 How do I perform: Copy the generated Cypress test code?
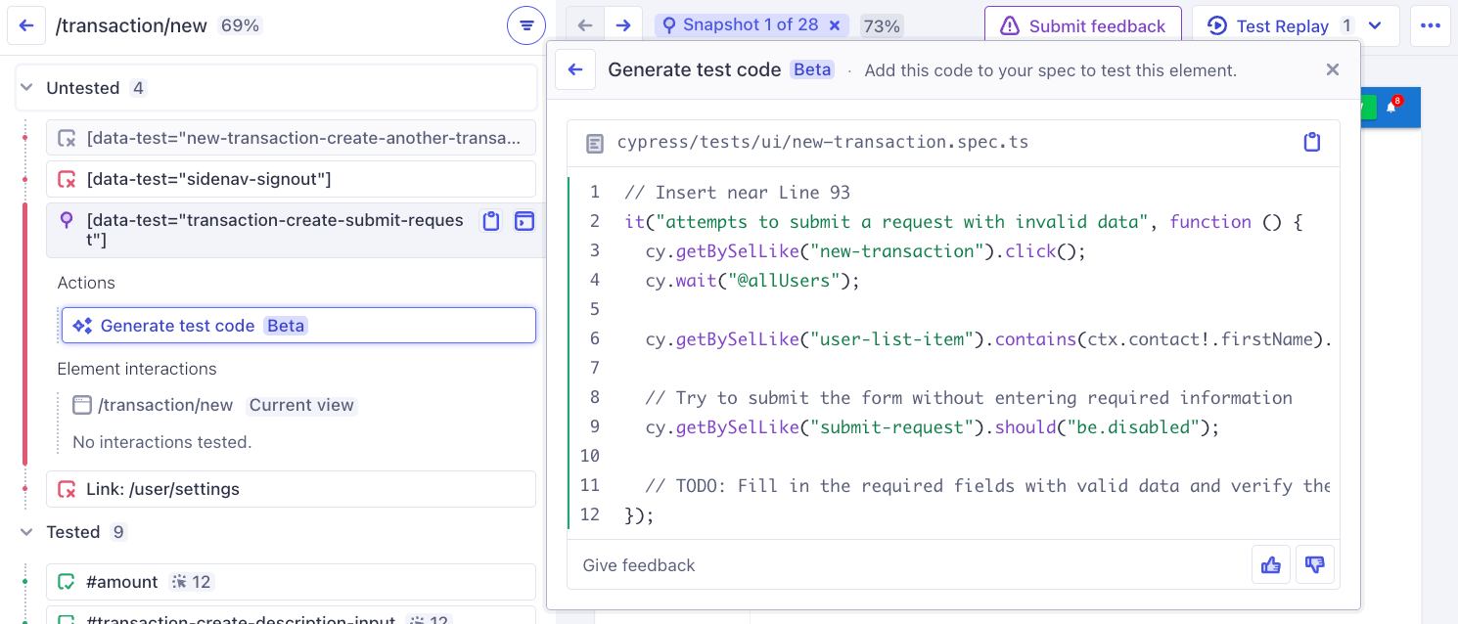pyautogui.click(x=1312, y=141)
